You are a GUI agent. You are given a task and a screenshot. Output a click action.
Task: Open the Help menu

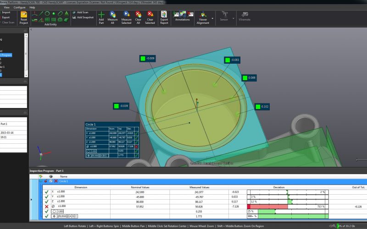(x=32, y=8)
